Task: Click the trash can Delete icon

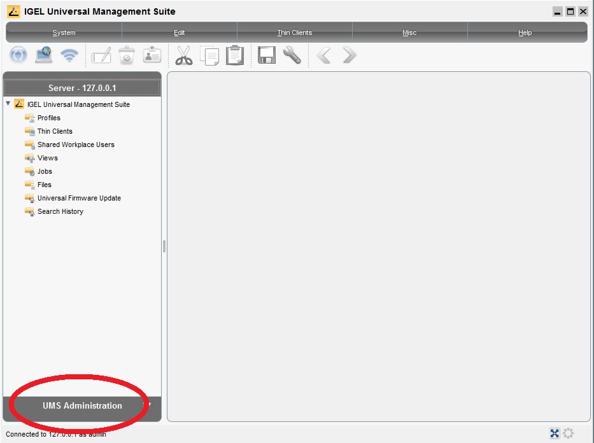Action: click(127, 55)
